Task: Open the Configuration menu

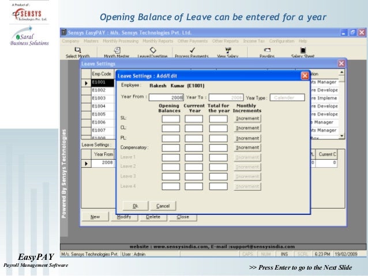Action: [x=281, y=41]
